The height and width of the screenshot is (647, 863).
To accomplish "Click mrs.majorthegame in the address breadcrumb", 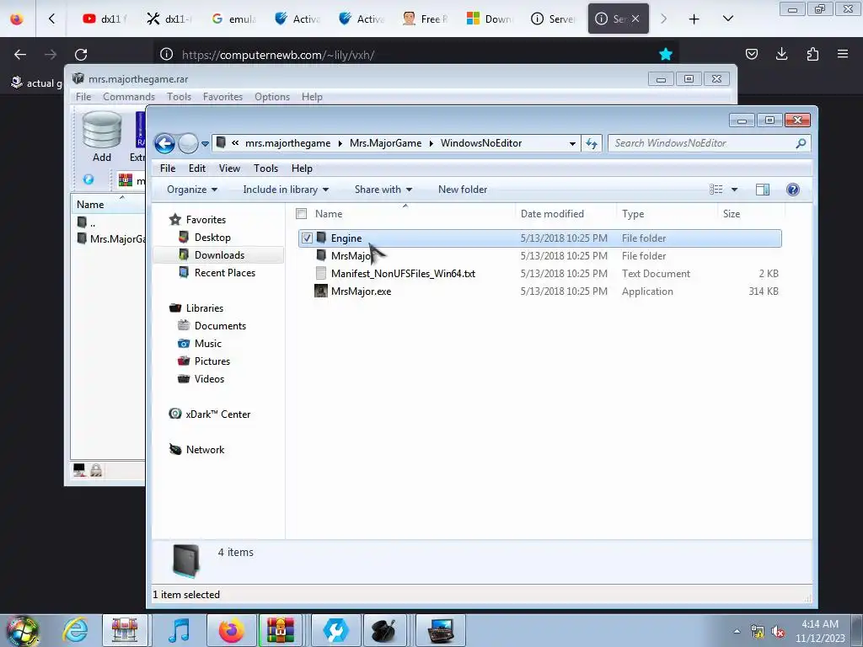I will click(287, 143).
